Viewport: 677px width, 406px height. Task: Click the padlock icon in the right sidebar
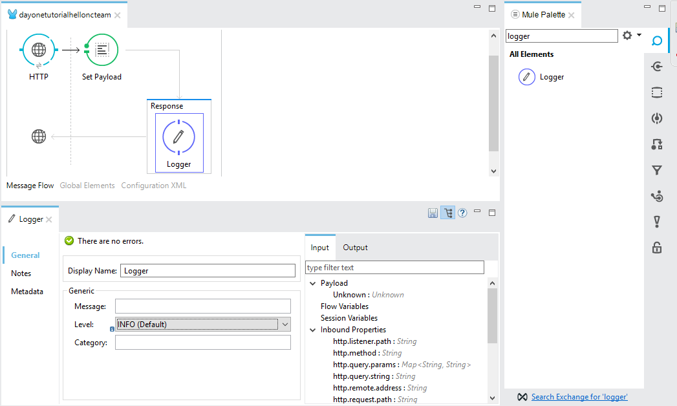point(656,248)
